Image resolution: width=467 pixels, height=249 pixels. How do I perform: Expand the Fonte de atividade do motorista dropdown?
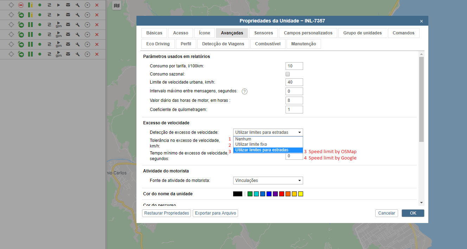(x=268, y=181)
